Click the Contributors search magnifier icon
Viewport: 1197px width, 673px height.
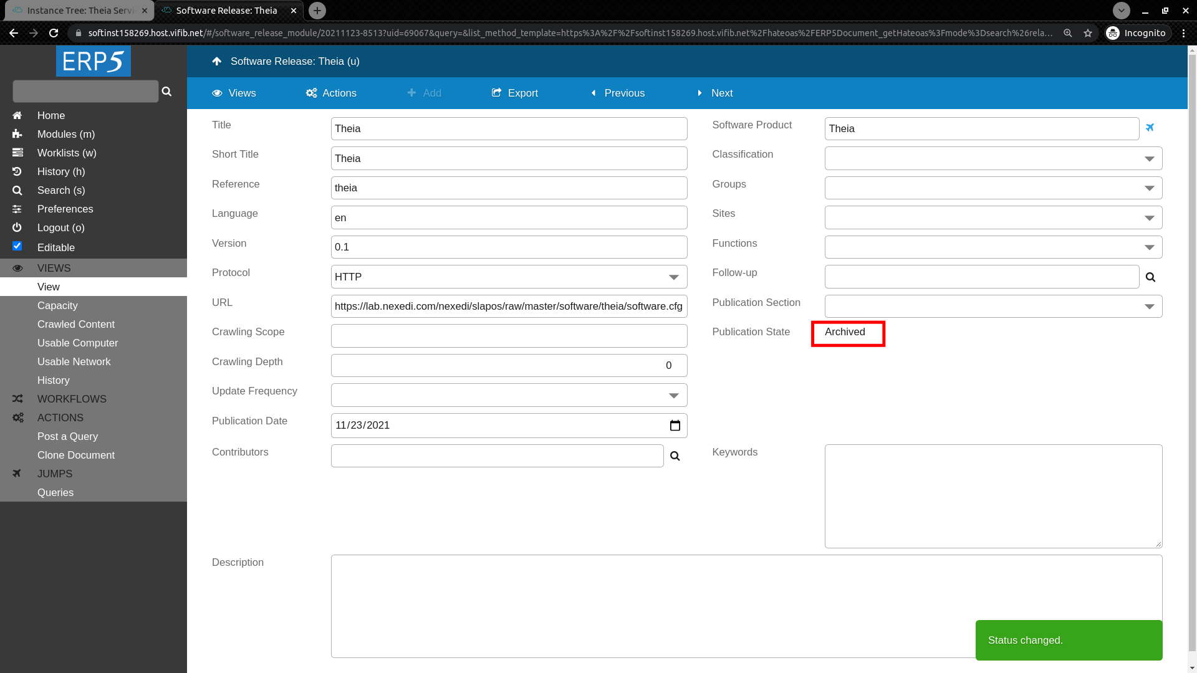(x=675, y=456)
